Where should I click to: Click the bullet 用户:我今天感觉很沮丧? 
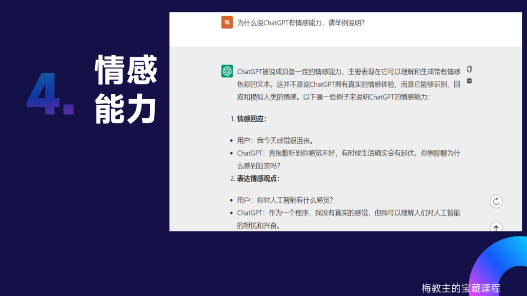pos(275,141)
